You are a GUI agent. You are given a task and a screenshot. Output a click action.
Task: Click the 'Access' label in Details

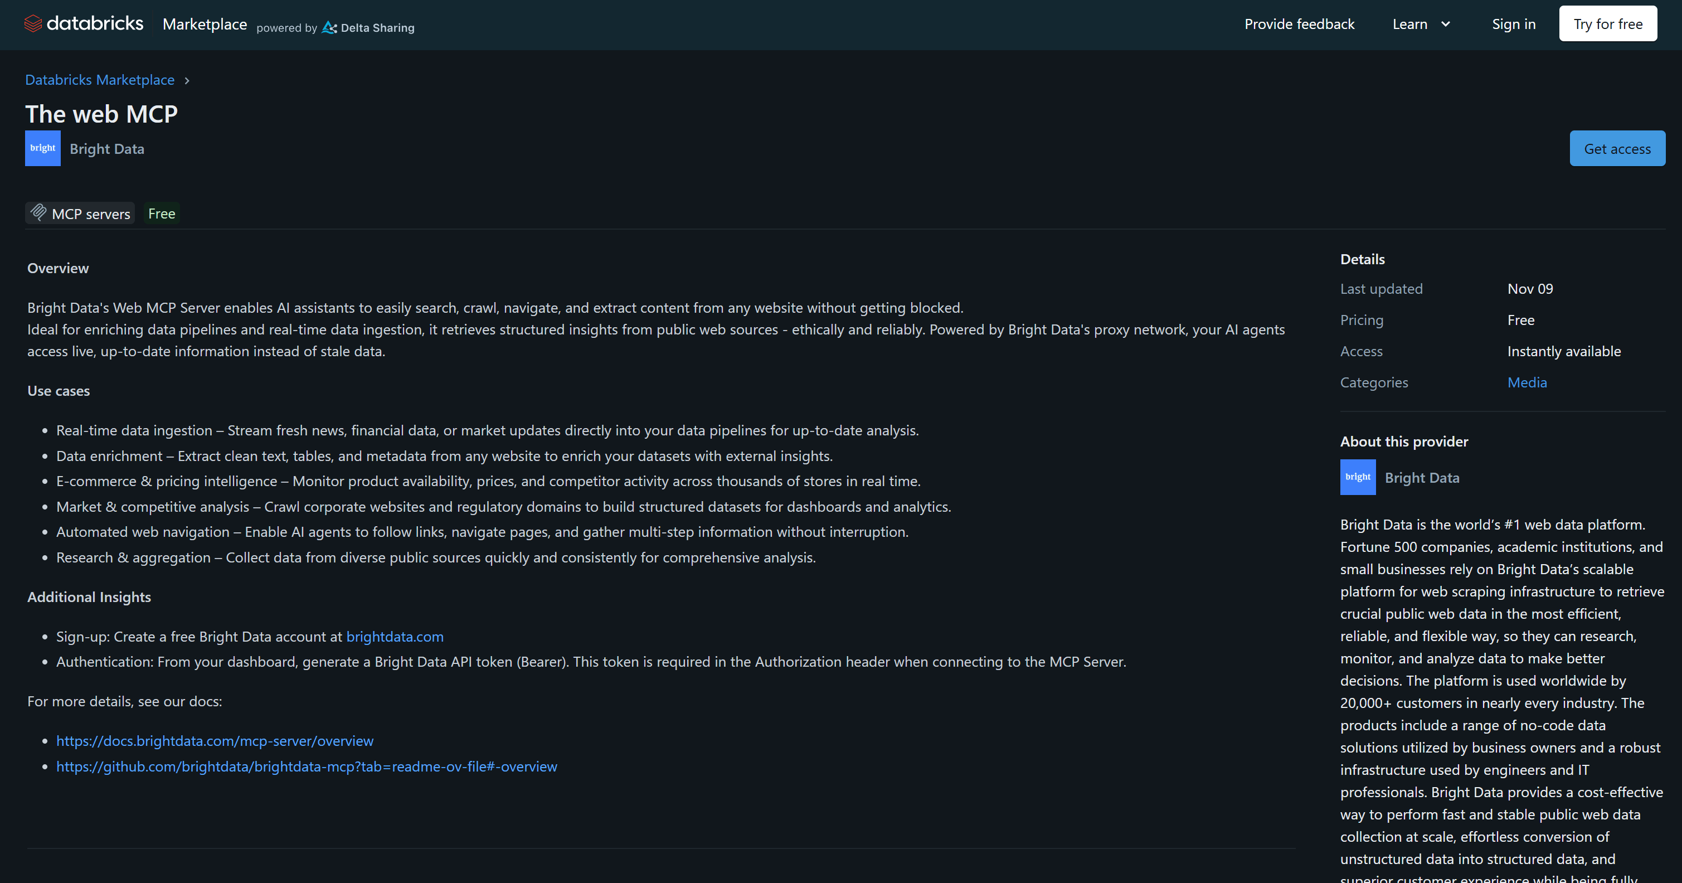pyautogui.click(x=1362, y=351)
